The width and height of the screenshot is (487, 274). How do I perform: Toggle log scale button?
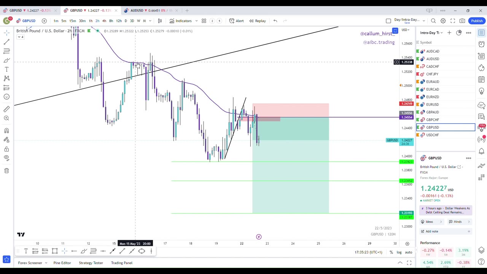point(399,252)
